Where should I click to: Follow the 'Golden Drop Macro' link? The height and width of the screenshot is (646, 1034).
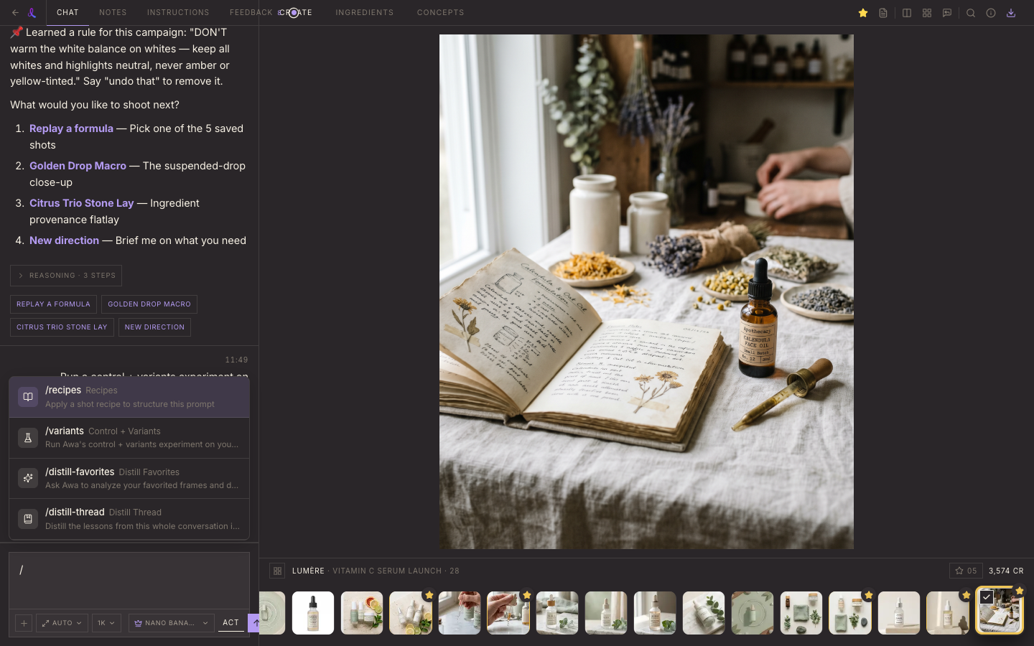click(x=78, y=166)
